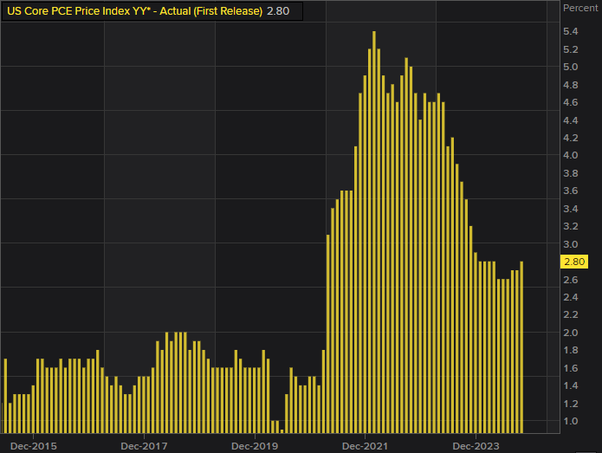The height and width of the screenshot is (453, 602).
Task: Select the 3.6 y-axis tick label
Action: point(571,191)
